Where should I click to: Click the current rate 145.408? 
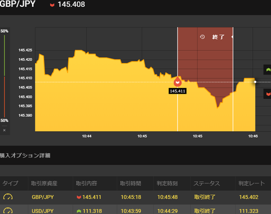[x=71, y=5]
